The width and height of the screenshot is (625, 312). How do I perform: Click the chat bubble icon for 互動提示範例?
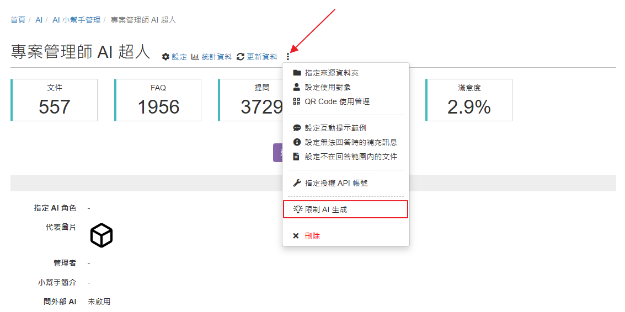[x=297, y=128]
